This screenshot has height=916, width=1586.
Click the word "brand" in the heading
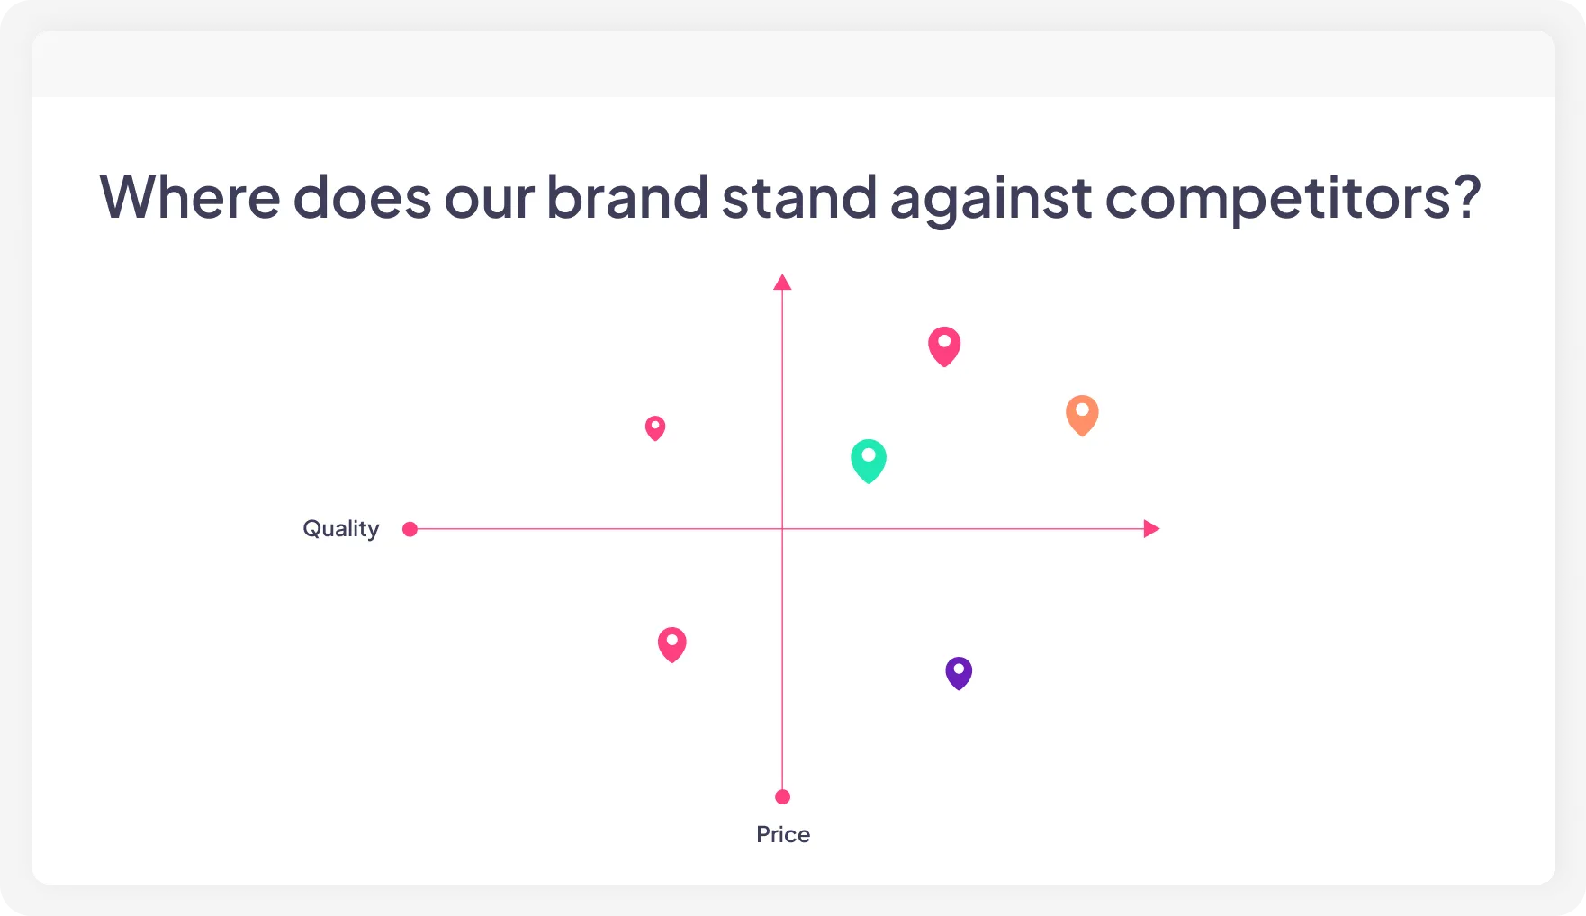pyautogui.click(x=627, y=197)
